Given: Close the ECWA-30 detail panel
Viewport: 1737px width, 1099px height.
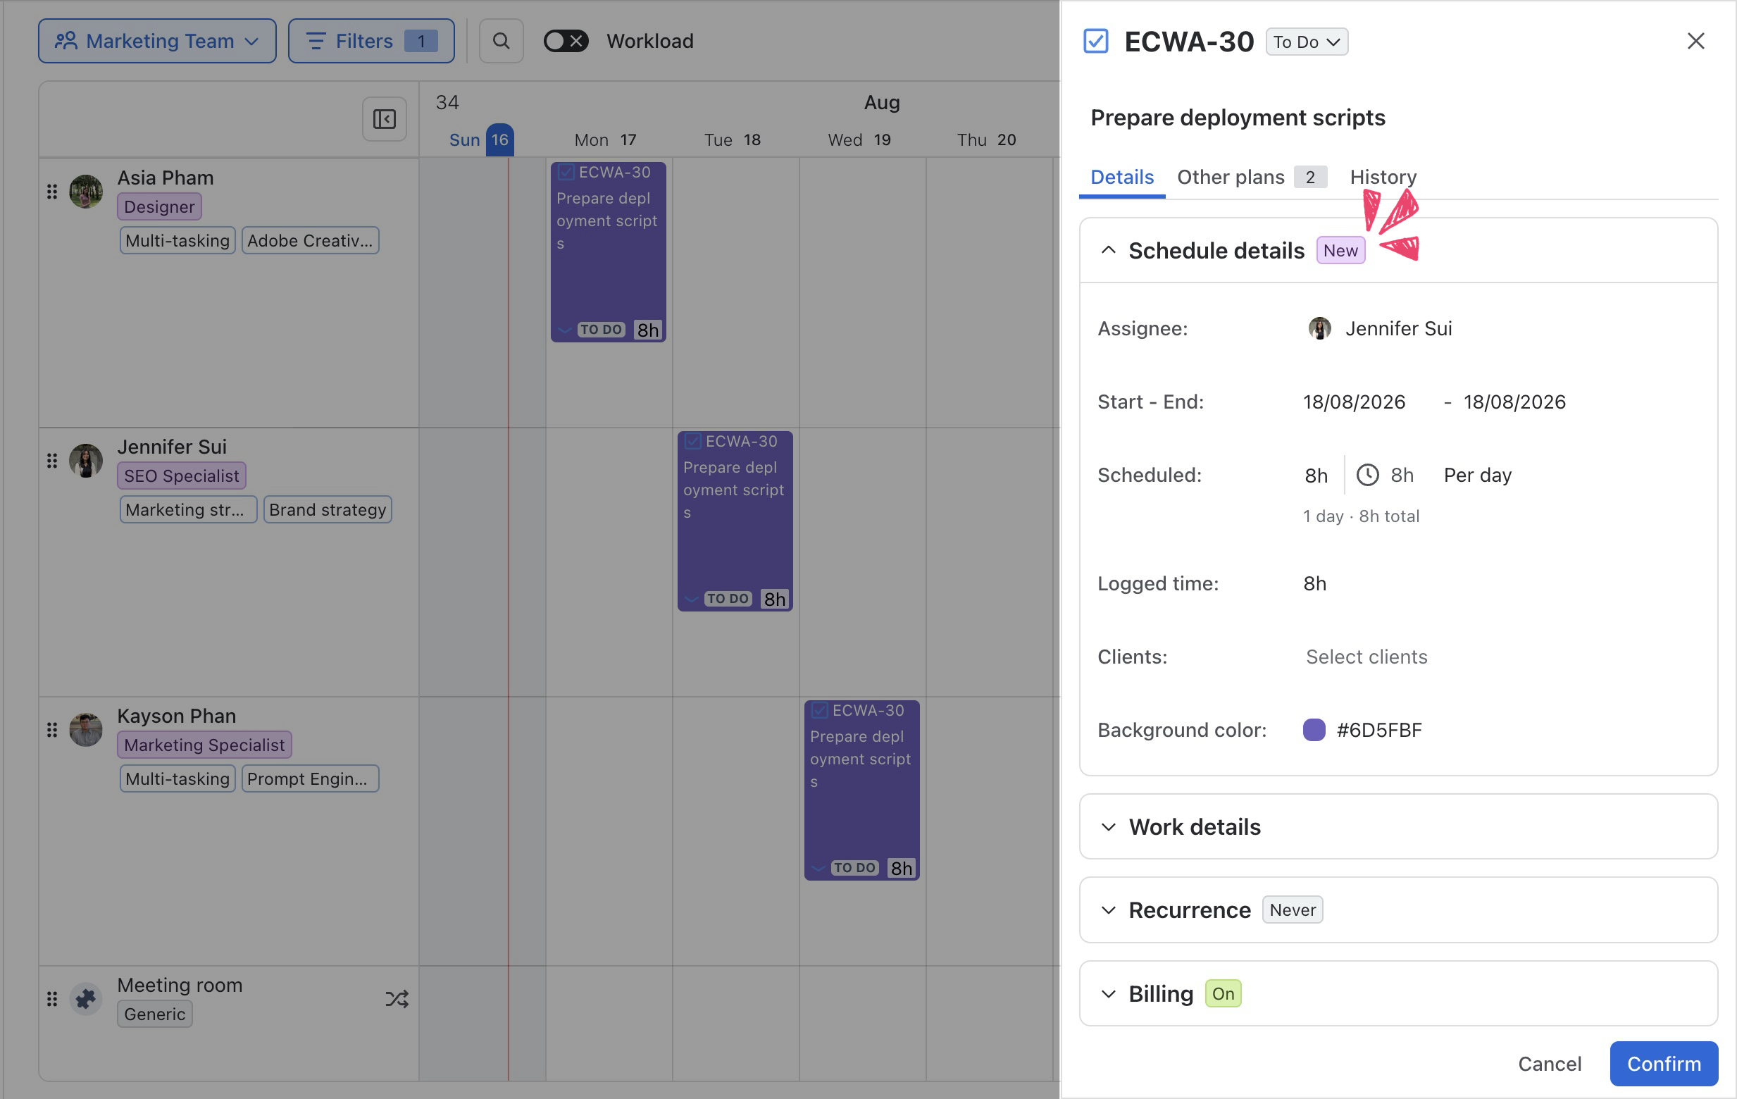Looking at the screenshot, I should point(1696,41).
